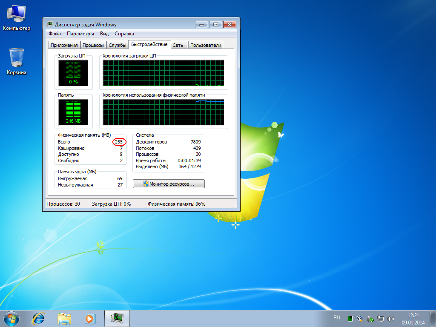Click the Всего value 255
The height and width of the screenshot is (327, 436).
[119, 142]
